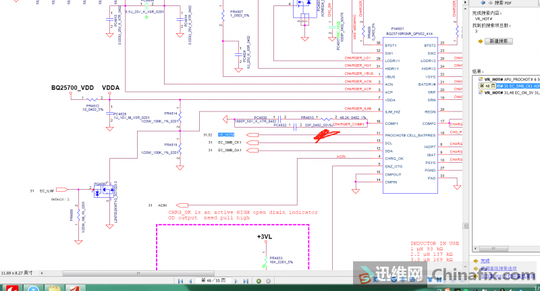Click results list horizontal scrollbar
Viewport: 540px width, 291px height.
(493, 248)
